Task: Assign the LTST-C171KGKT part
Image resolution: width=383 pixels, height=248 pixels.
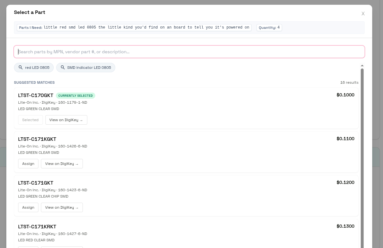Action: (x=28, y=164)
